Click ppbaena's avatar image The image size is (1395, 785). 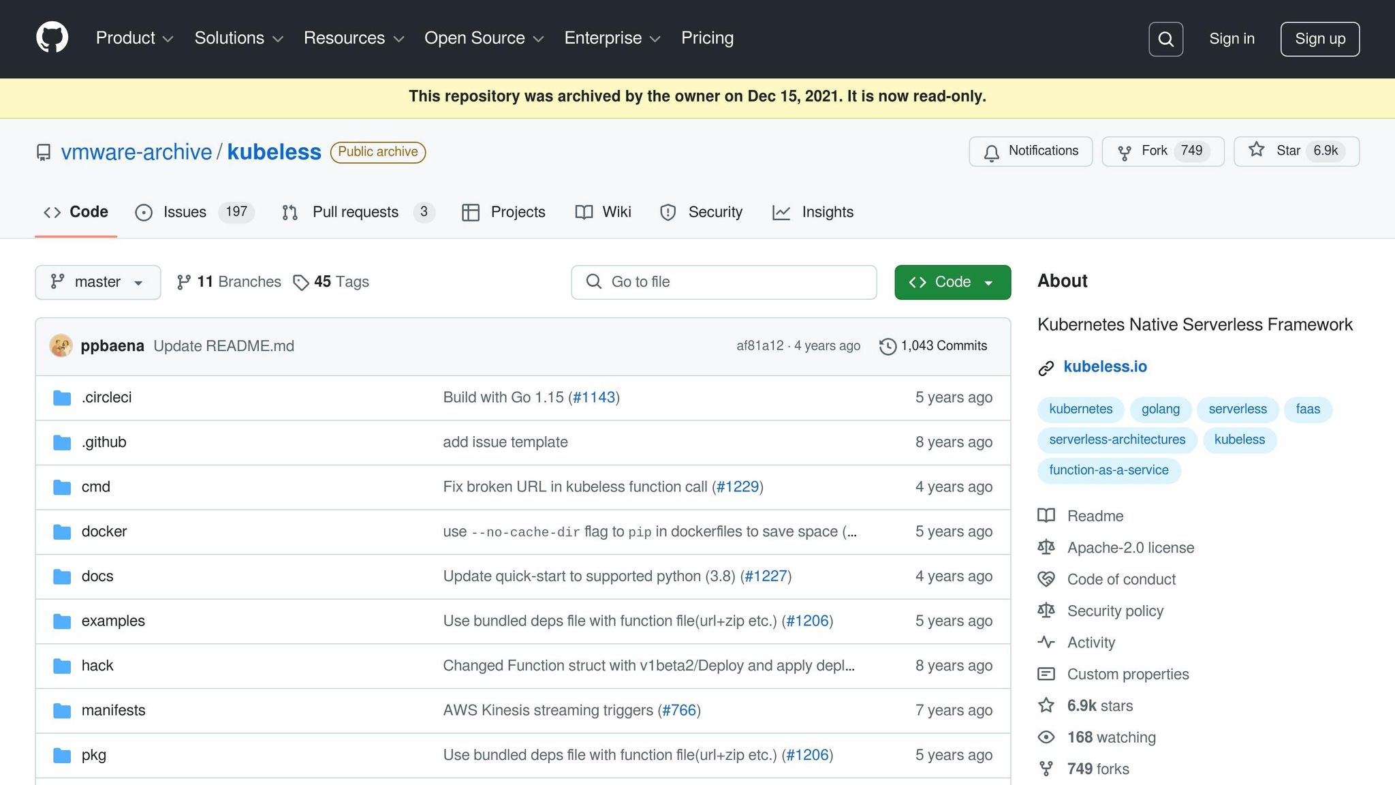pyautogui.click(x=61, y=346)
